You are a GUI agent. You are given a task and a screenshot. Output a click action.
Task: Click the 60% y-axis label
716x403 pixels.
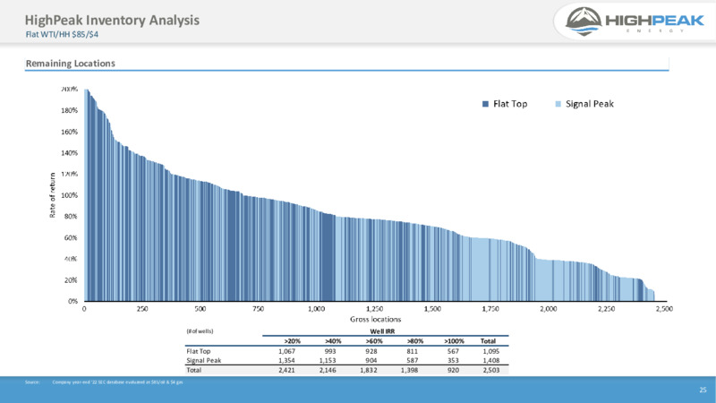(x=72, y=237)
